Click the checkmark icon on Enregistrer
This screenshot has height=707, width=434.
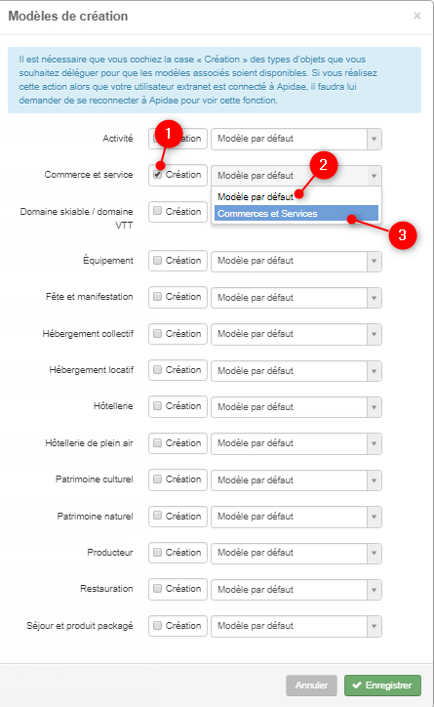click(357, 685)
